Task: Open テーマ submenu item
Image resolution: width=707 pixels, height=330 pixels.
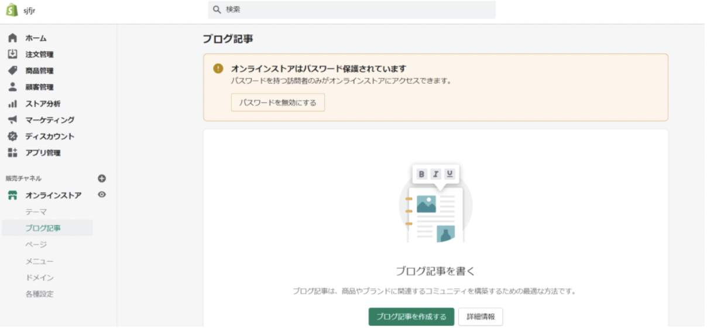Action: (36, 212)
